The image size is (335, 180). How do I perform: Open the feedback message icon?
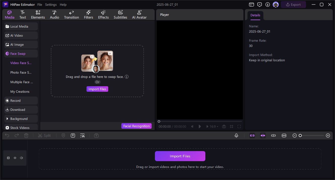coord(260,5)
